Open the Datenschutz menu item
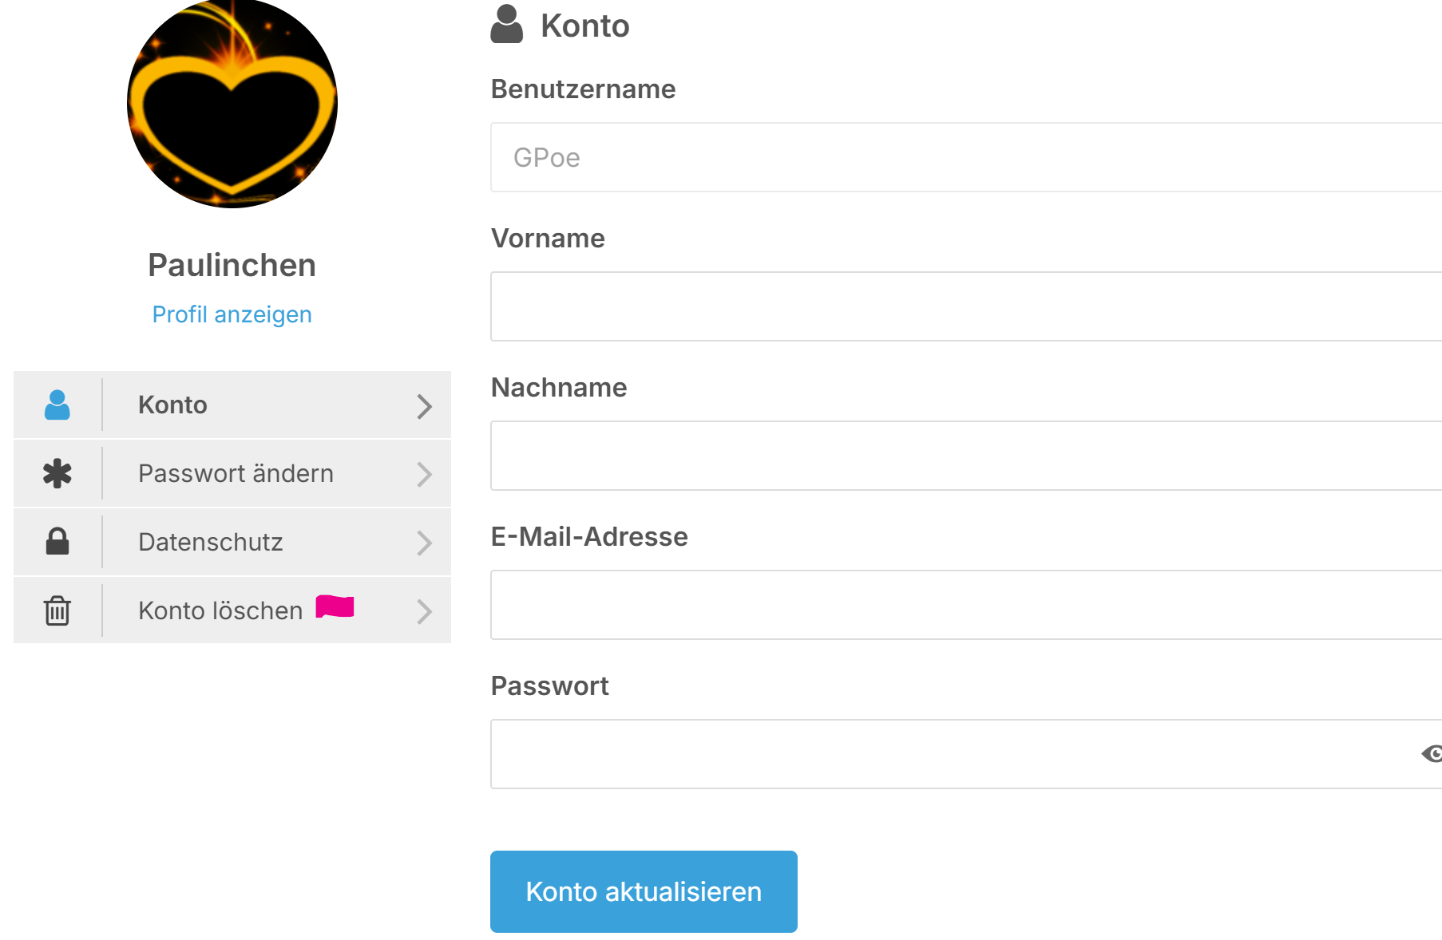The height and width of the screenshot is (940, 1442). [211, 543]
